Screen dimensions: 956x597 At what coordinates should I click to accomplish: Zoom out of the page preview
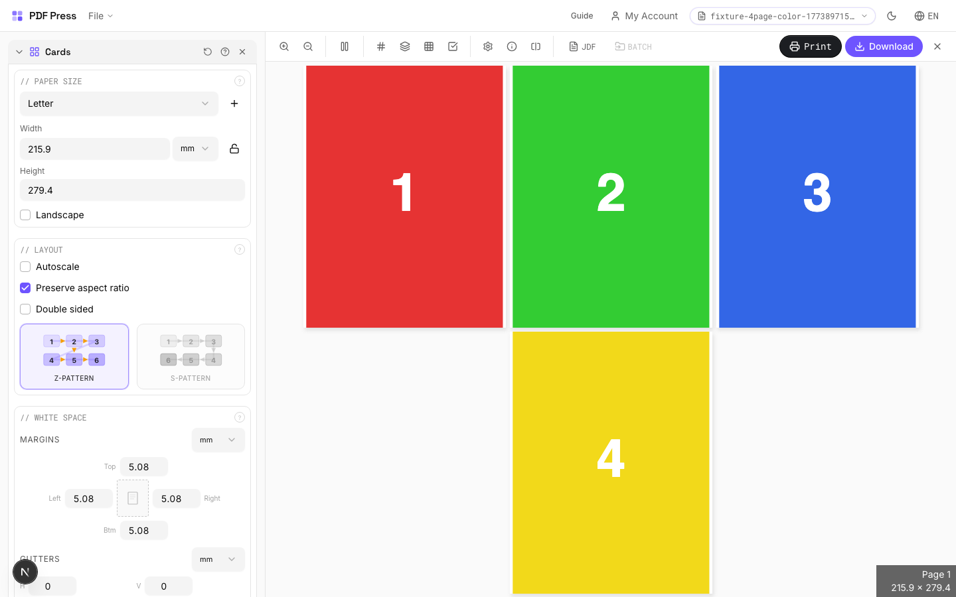(308, 46)
